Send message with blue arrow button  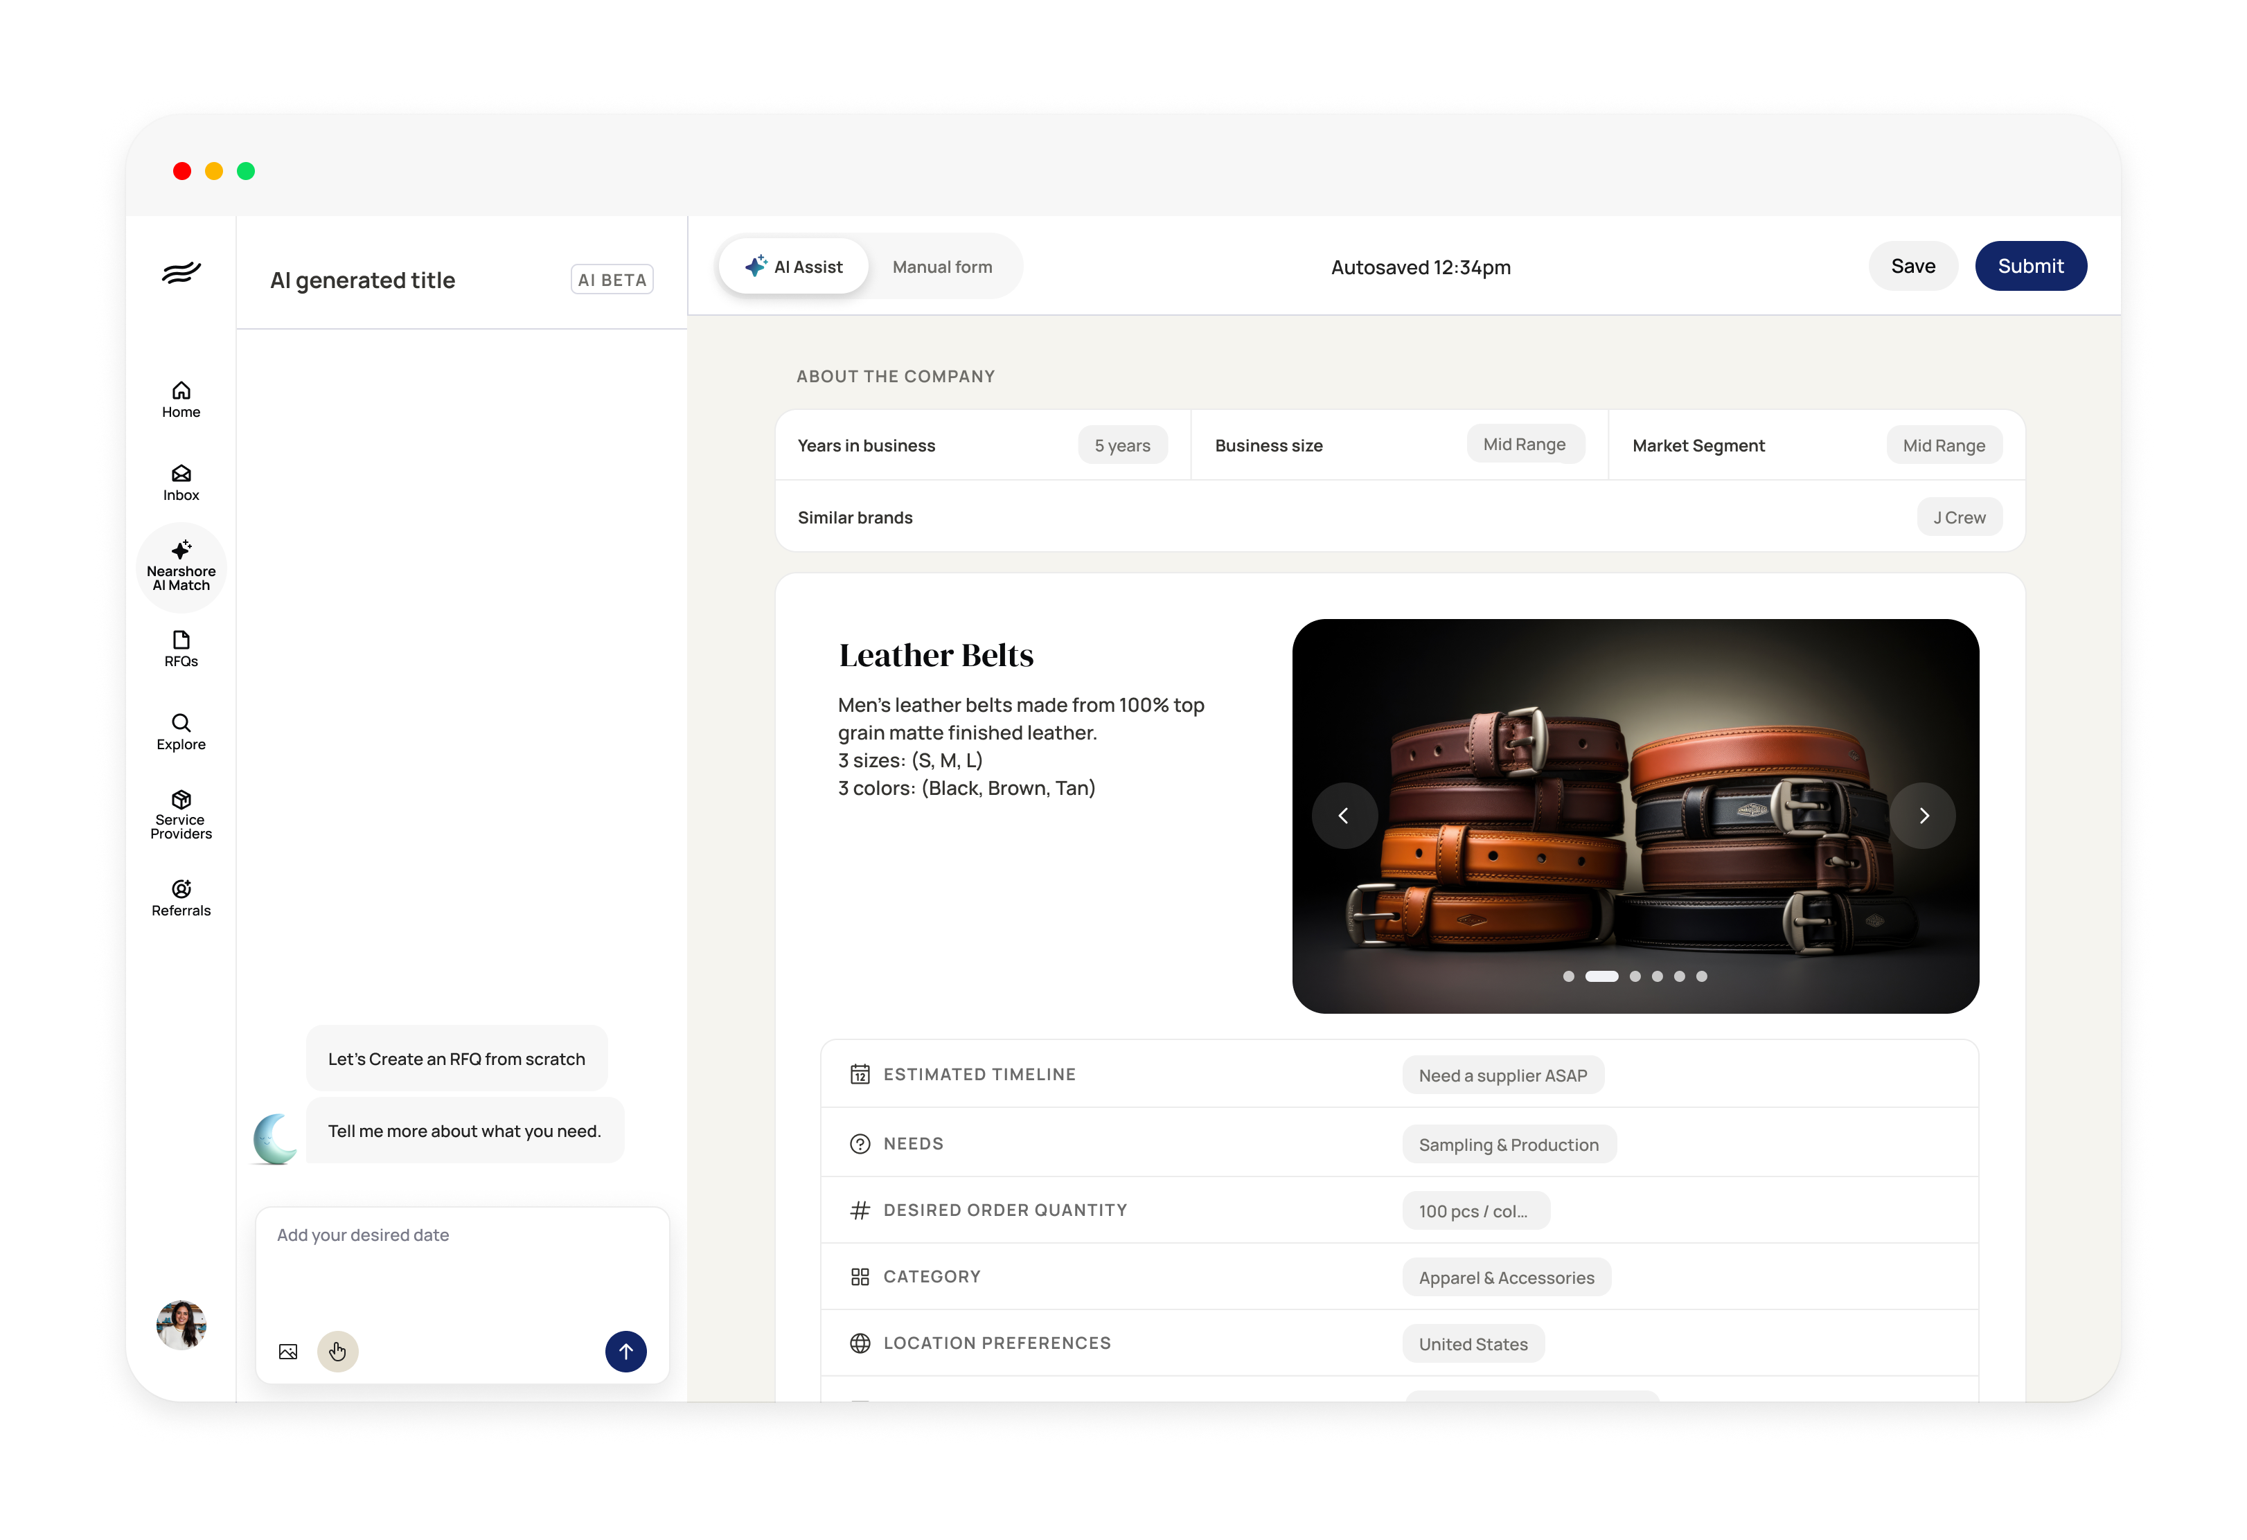point(625,1350)
